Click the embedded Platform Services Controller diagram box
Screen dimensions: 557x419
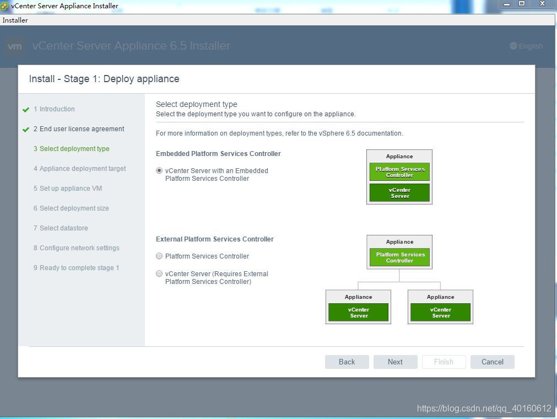pos(399,171)
